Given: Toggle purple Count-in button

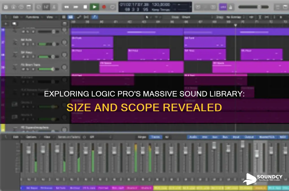Looking at the screenshot, I should 223,7.
